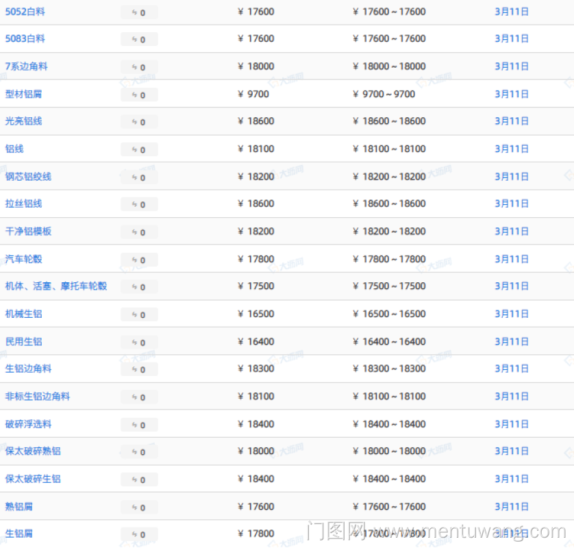Click the ¥17800 price in 生铝屑 row
Viewport: 574px width, 548px height.
(x=256, y=534)
